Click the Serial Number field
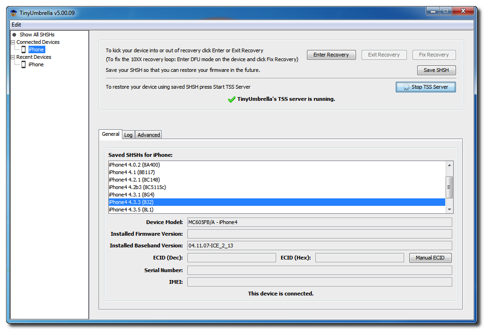The height and width of the screenshot is (330, 484). [319, 270]
